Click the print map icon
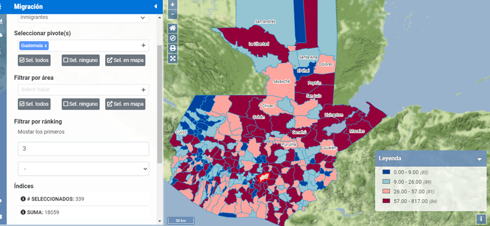This screenshot has width=490, height=226. click(x=173, y=48)
